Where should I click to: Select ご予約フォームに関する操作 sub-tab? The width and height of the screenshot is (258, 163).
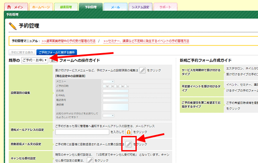pyautogui.click(x=57, y=52)
